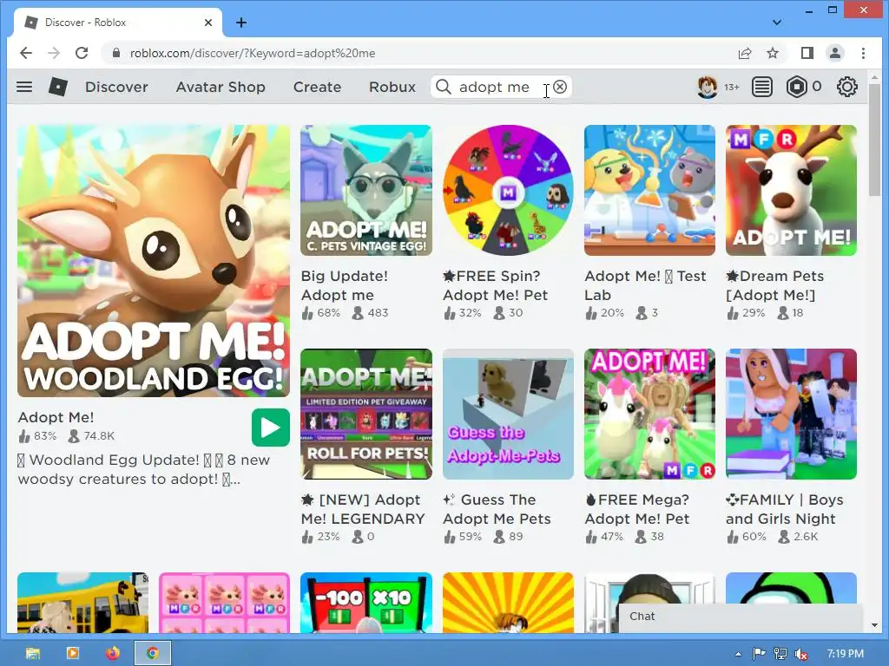Launch Firefox from the taskbar

pyautogui.click(x=113, y=653)
